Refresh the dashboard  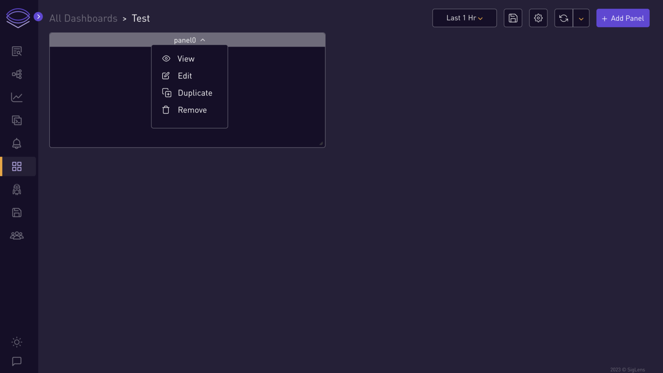(563, 18)
